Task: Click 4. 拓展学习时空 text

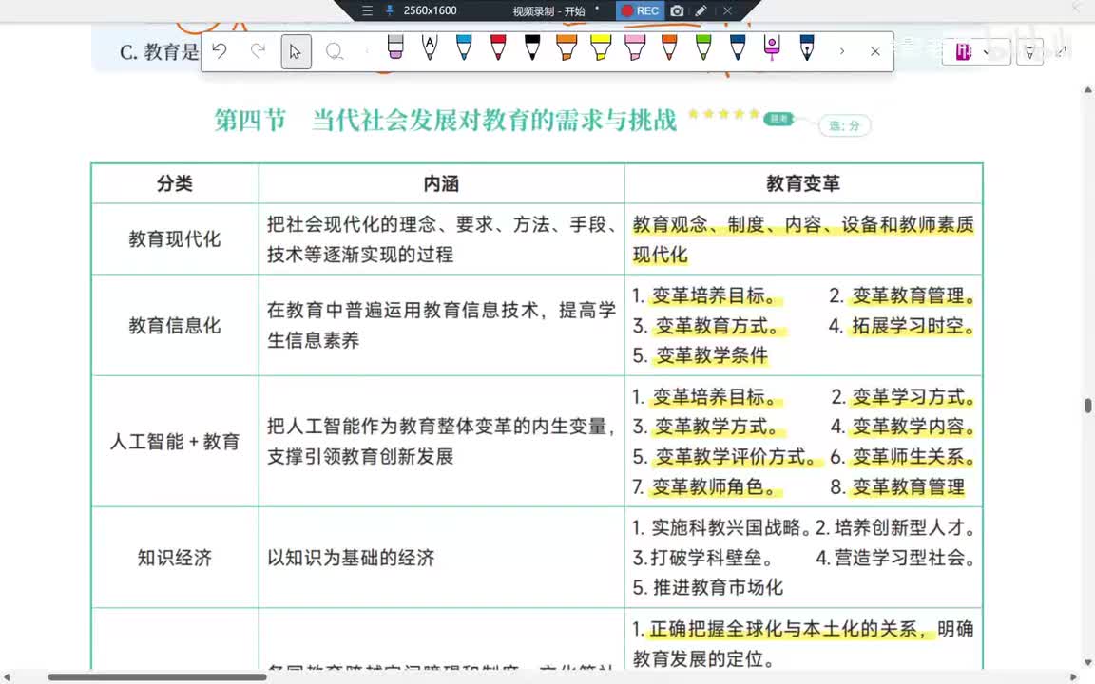Action: pyautogui.click(x=901, y=326)
